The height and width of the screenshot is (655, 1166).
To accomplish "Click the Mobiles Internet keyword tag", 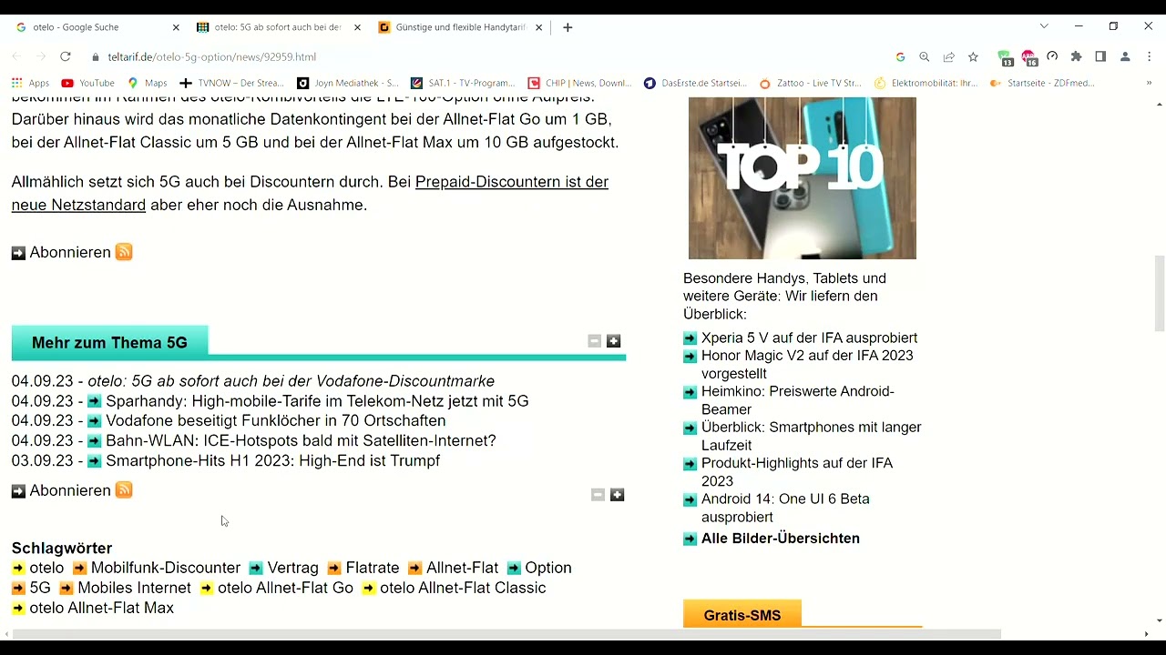I will pyautogui.click(x=134, y=588).
